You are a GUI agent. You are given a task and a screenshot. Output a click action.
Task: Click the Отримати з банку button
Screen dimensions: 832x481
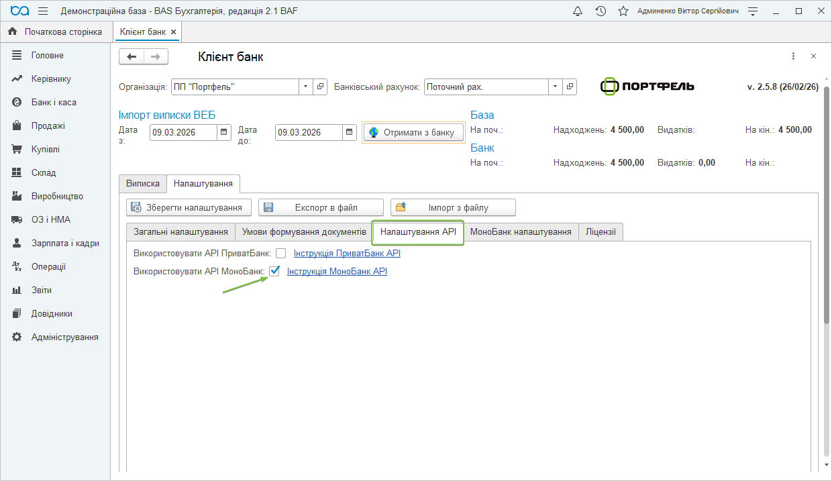click(x=413, y=132)
